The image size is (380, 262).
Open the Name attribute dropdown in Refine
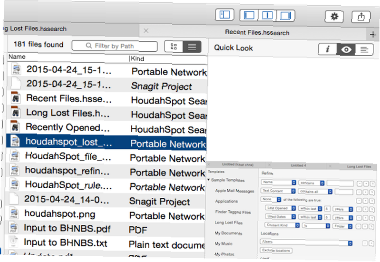tap(279, 182)
